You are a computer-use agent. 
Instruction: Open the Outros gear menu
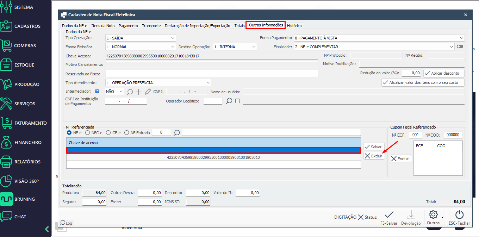tap(433, 217)
